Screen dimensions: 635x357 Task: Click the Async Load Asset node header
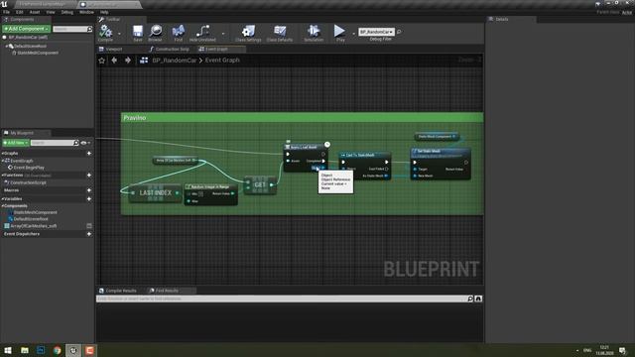point(305,147)
